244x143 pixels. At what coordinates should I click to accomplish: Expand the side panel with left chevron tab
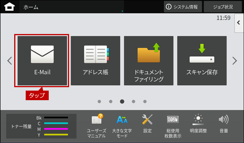(x=239, y=23)
